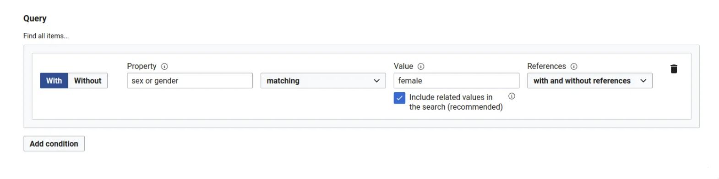Viewport: 719px width, 179px height.
Task: Uncheck Include related values checkbox
Action: pyautogui.click(x=399, y=98)
